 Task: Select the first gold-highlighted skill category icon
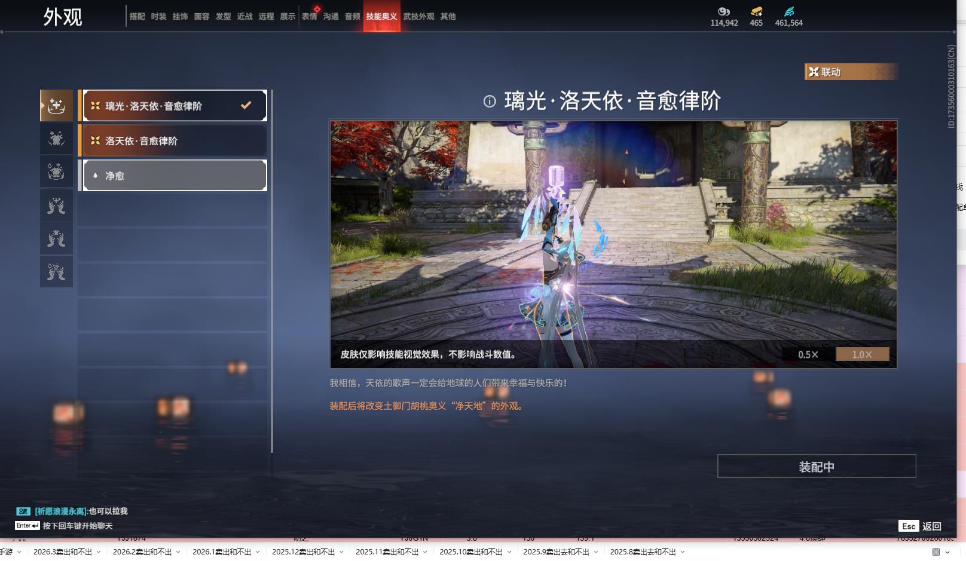tap(56, 106)
